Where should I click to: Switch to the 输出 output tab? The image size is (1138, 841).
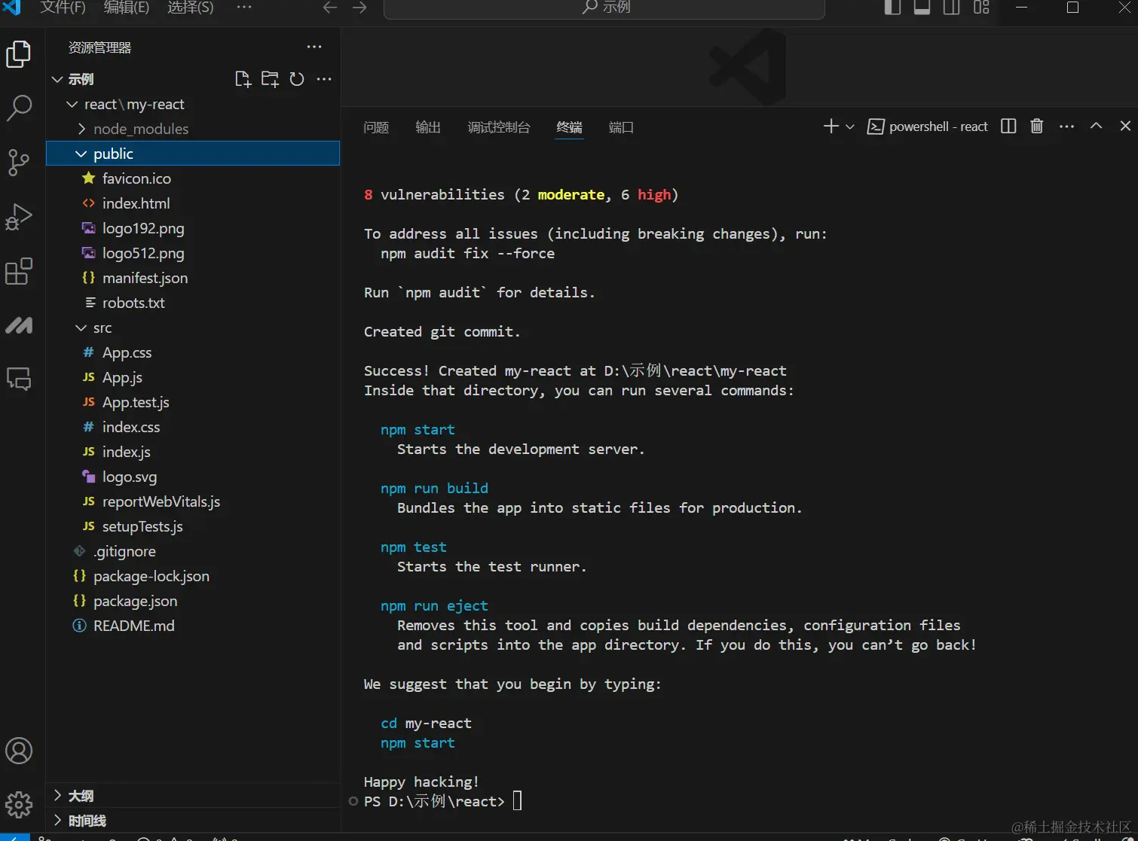click(428, 127)
